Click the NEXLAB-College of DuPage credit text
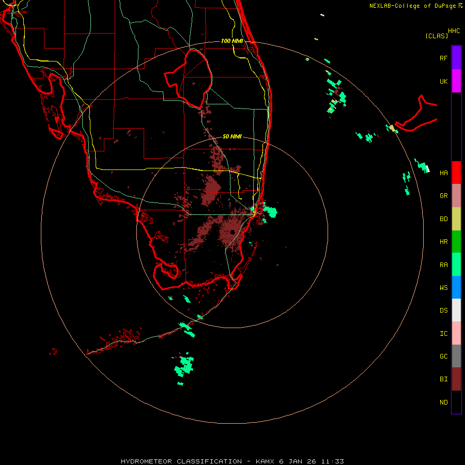 pos(413,6)
